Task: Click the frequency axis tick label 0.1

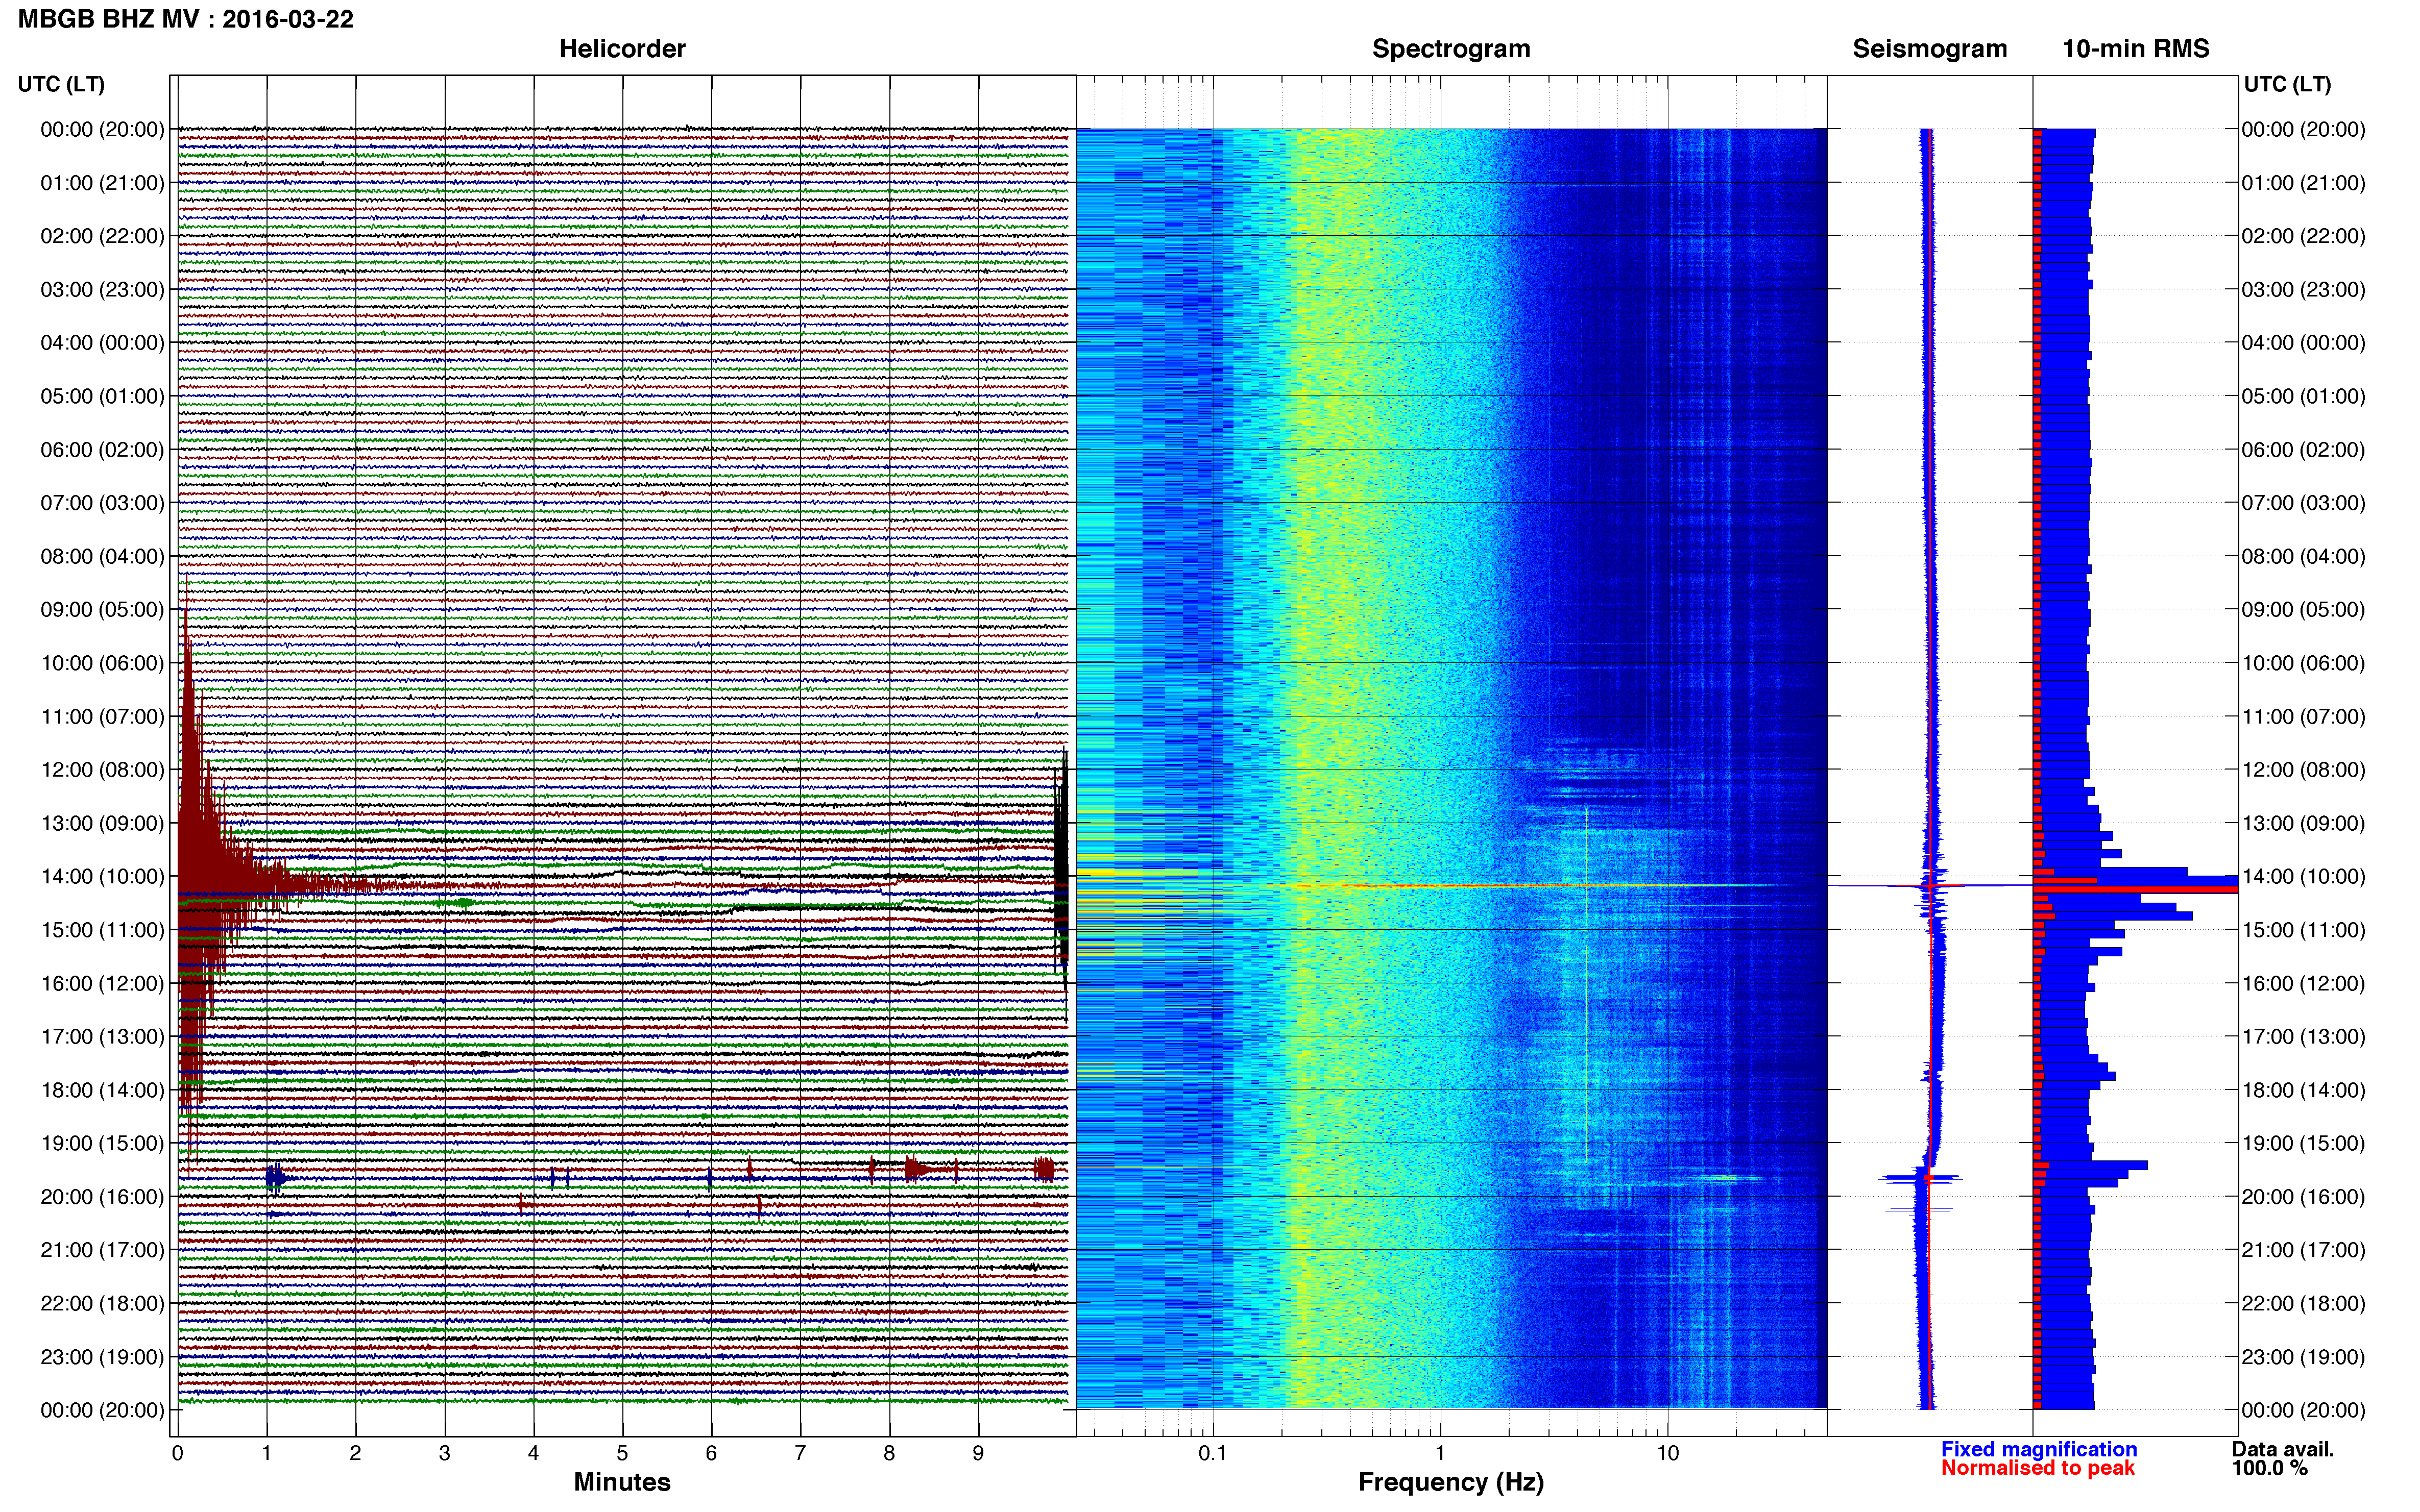Action: coord(1213,1454)
